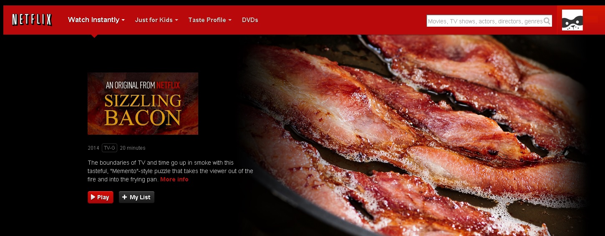605x236 pixels.
Task: Click the play triangle icon
Action: [93, 197]
